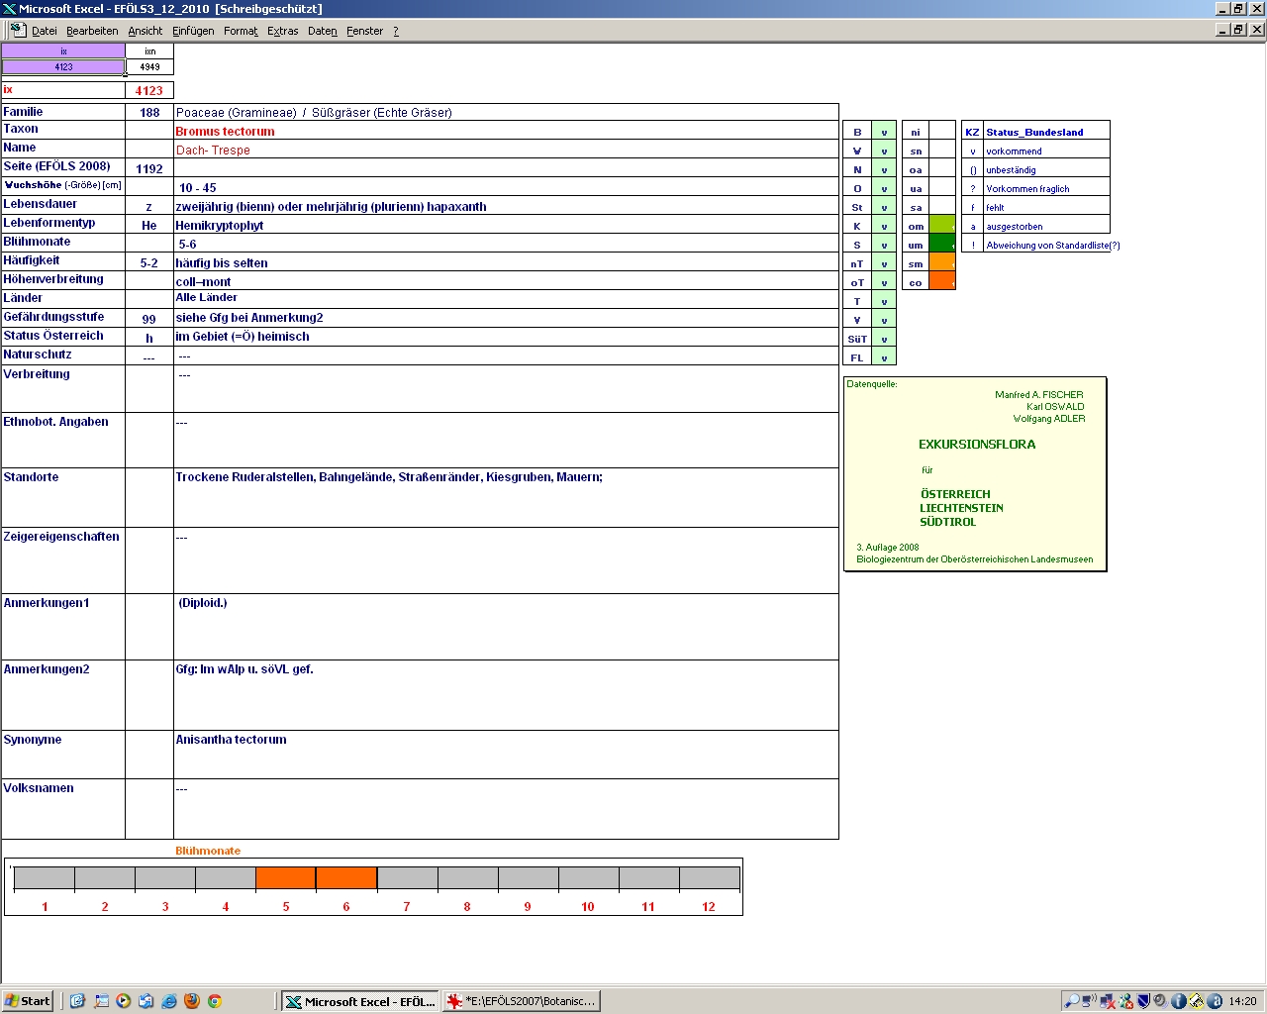Click the security shield icon in system tray

point(1143,1001)
